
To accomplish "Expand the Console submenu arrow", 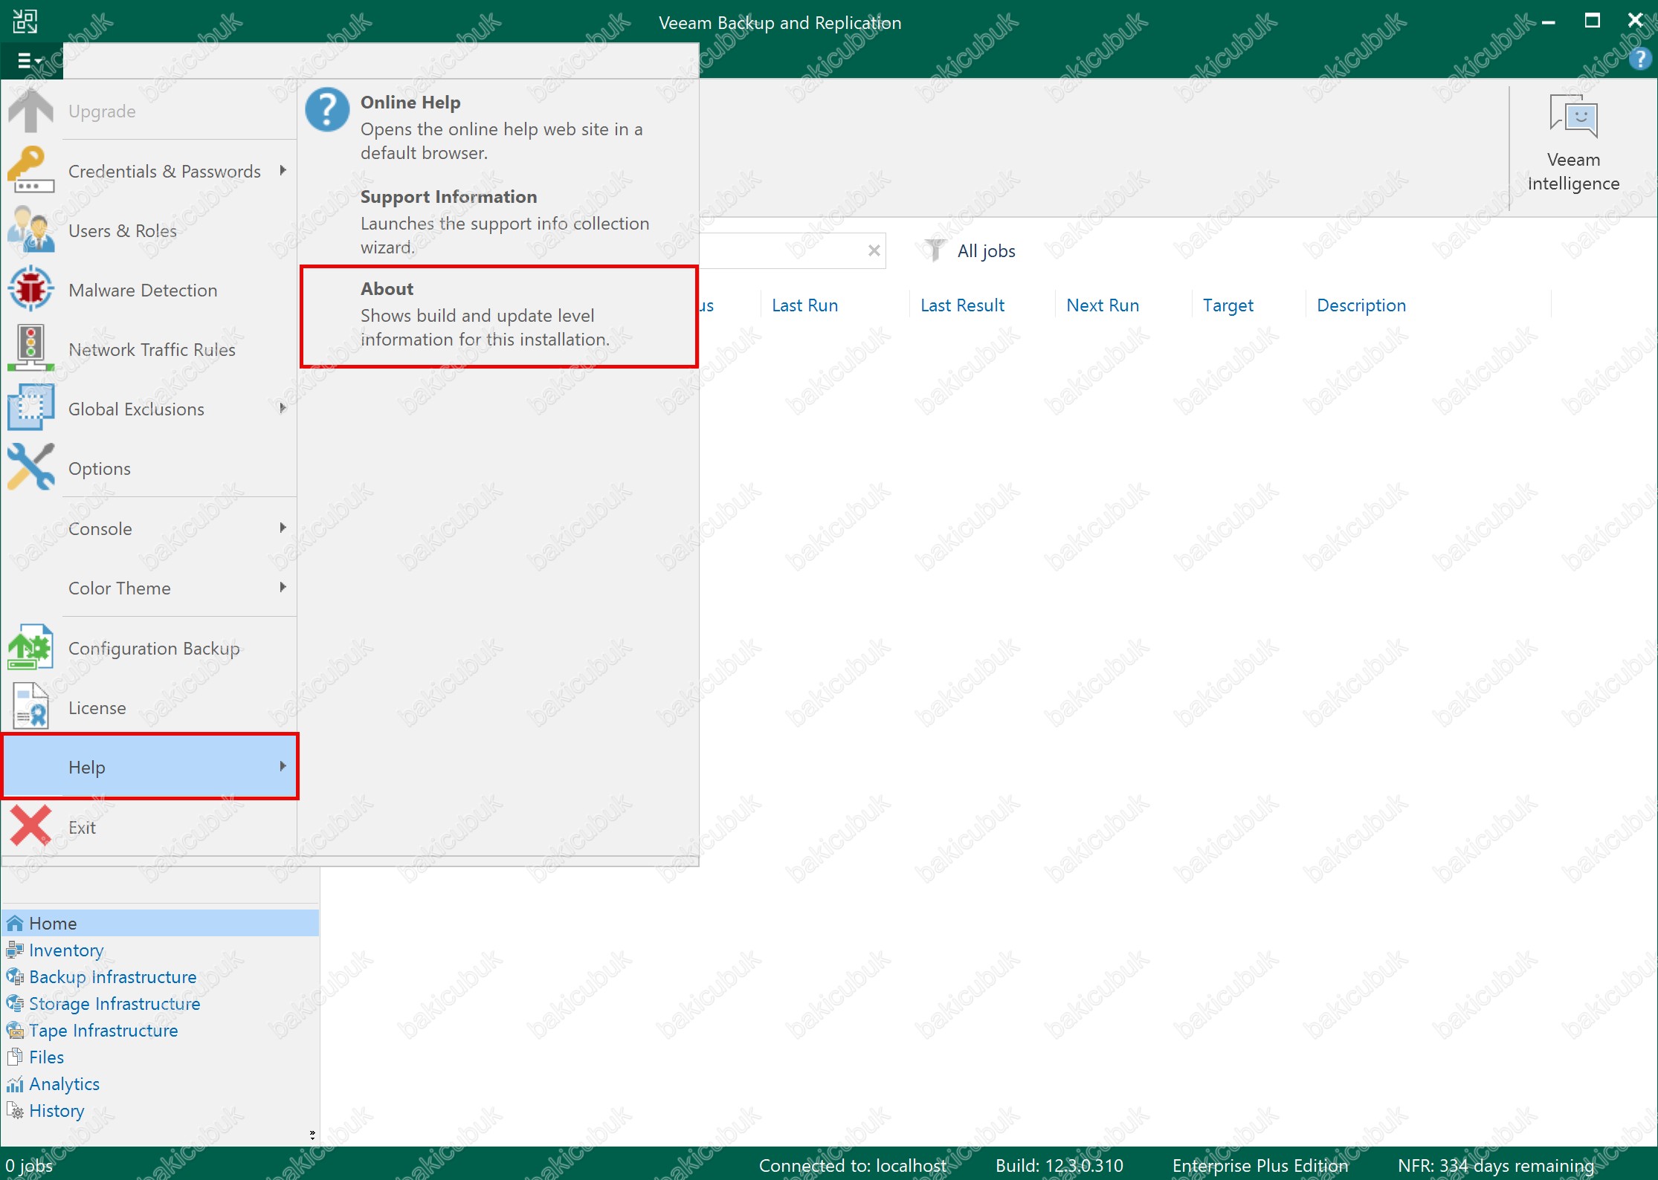I will click(283, 528).
